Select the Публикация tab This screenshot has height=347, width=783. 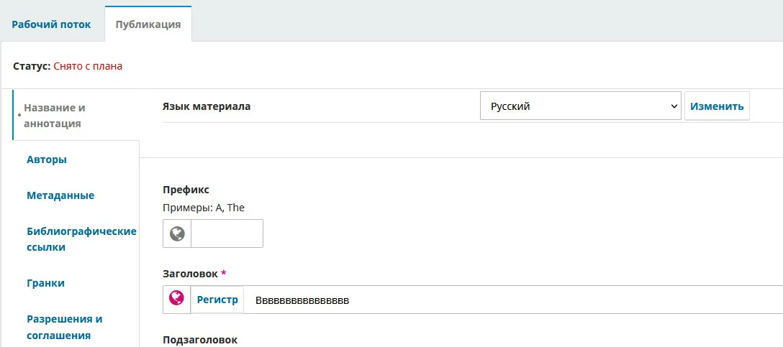coord(148,24)
